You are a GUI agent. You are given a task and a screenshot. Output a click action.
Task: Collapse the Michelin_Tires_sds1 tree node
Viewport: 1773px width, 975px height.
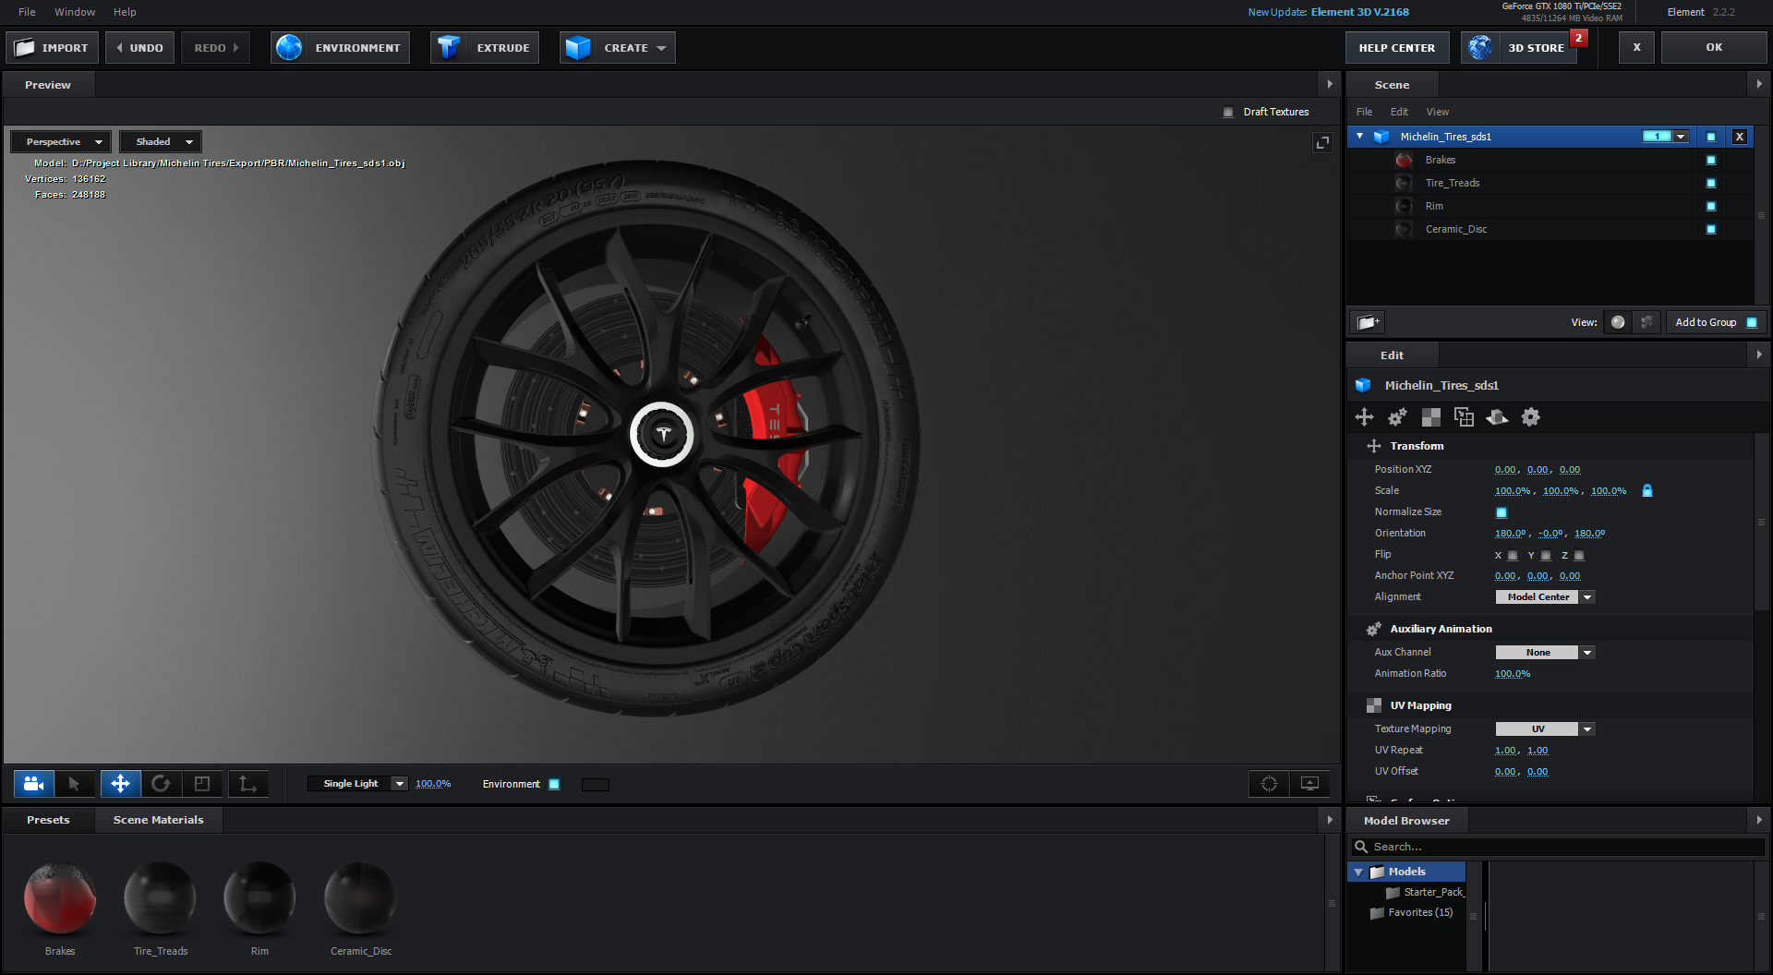(1359, 137)
